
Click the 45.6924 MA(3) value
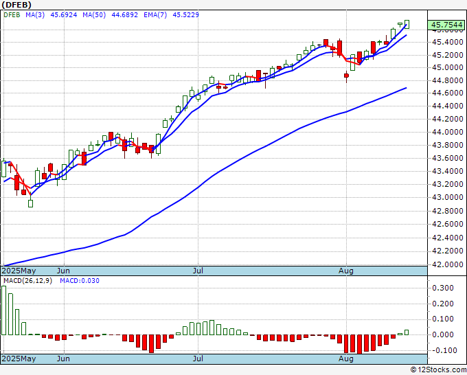click(64, 15)
